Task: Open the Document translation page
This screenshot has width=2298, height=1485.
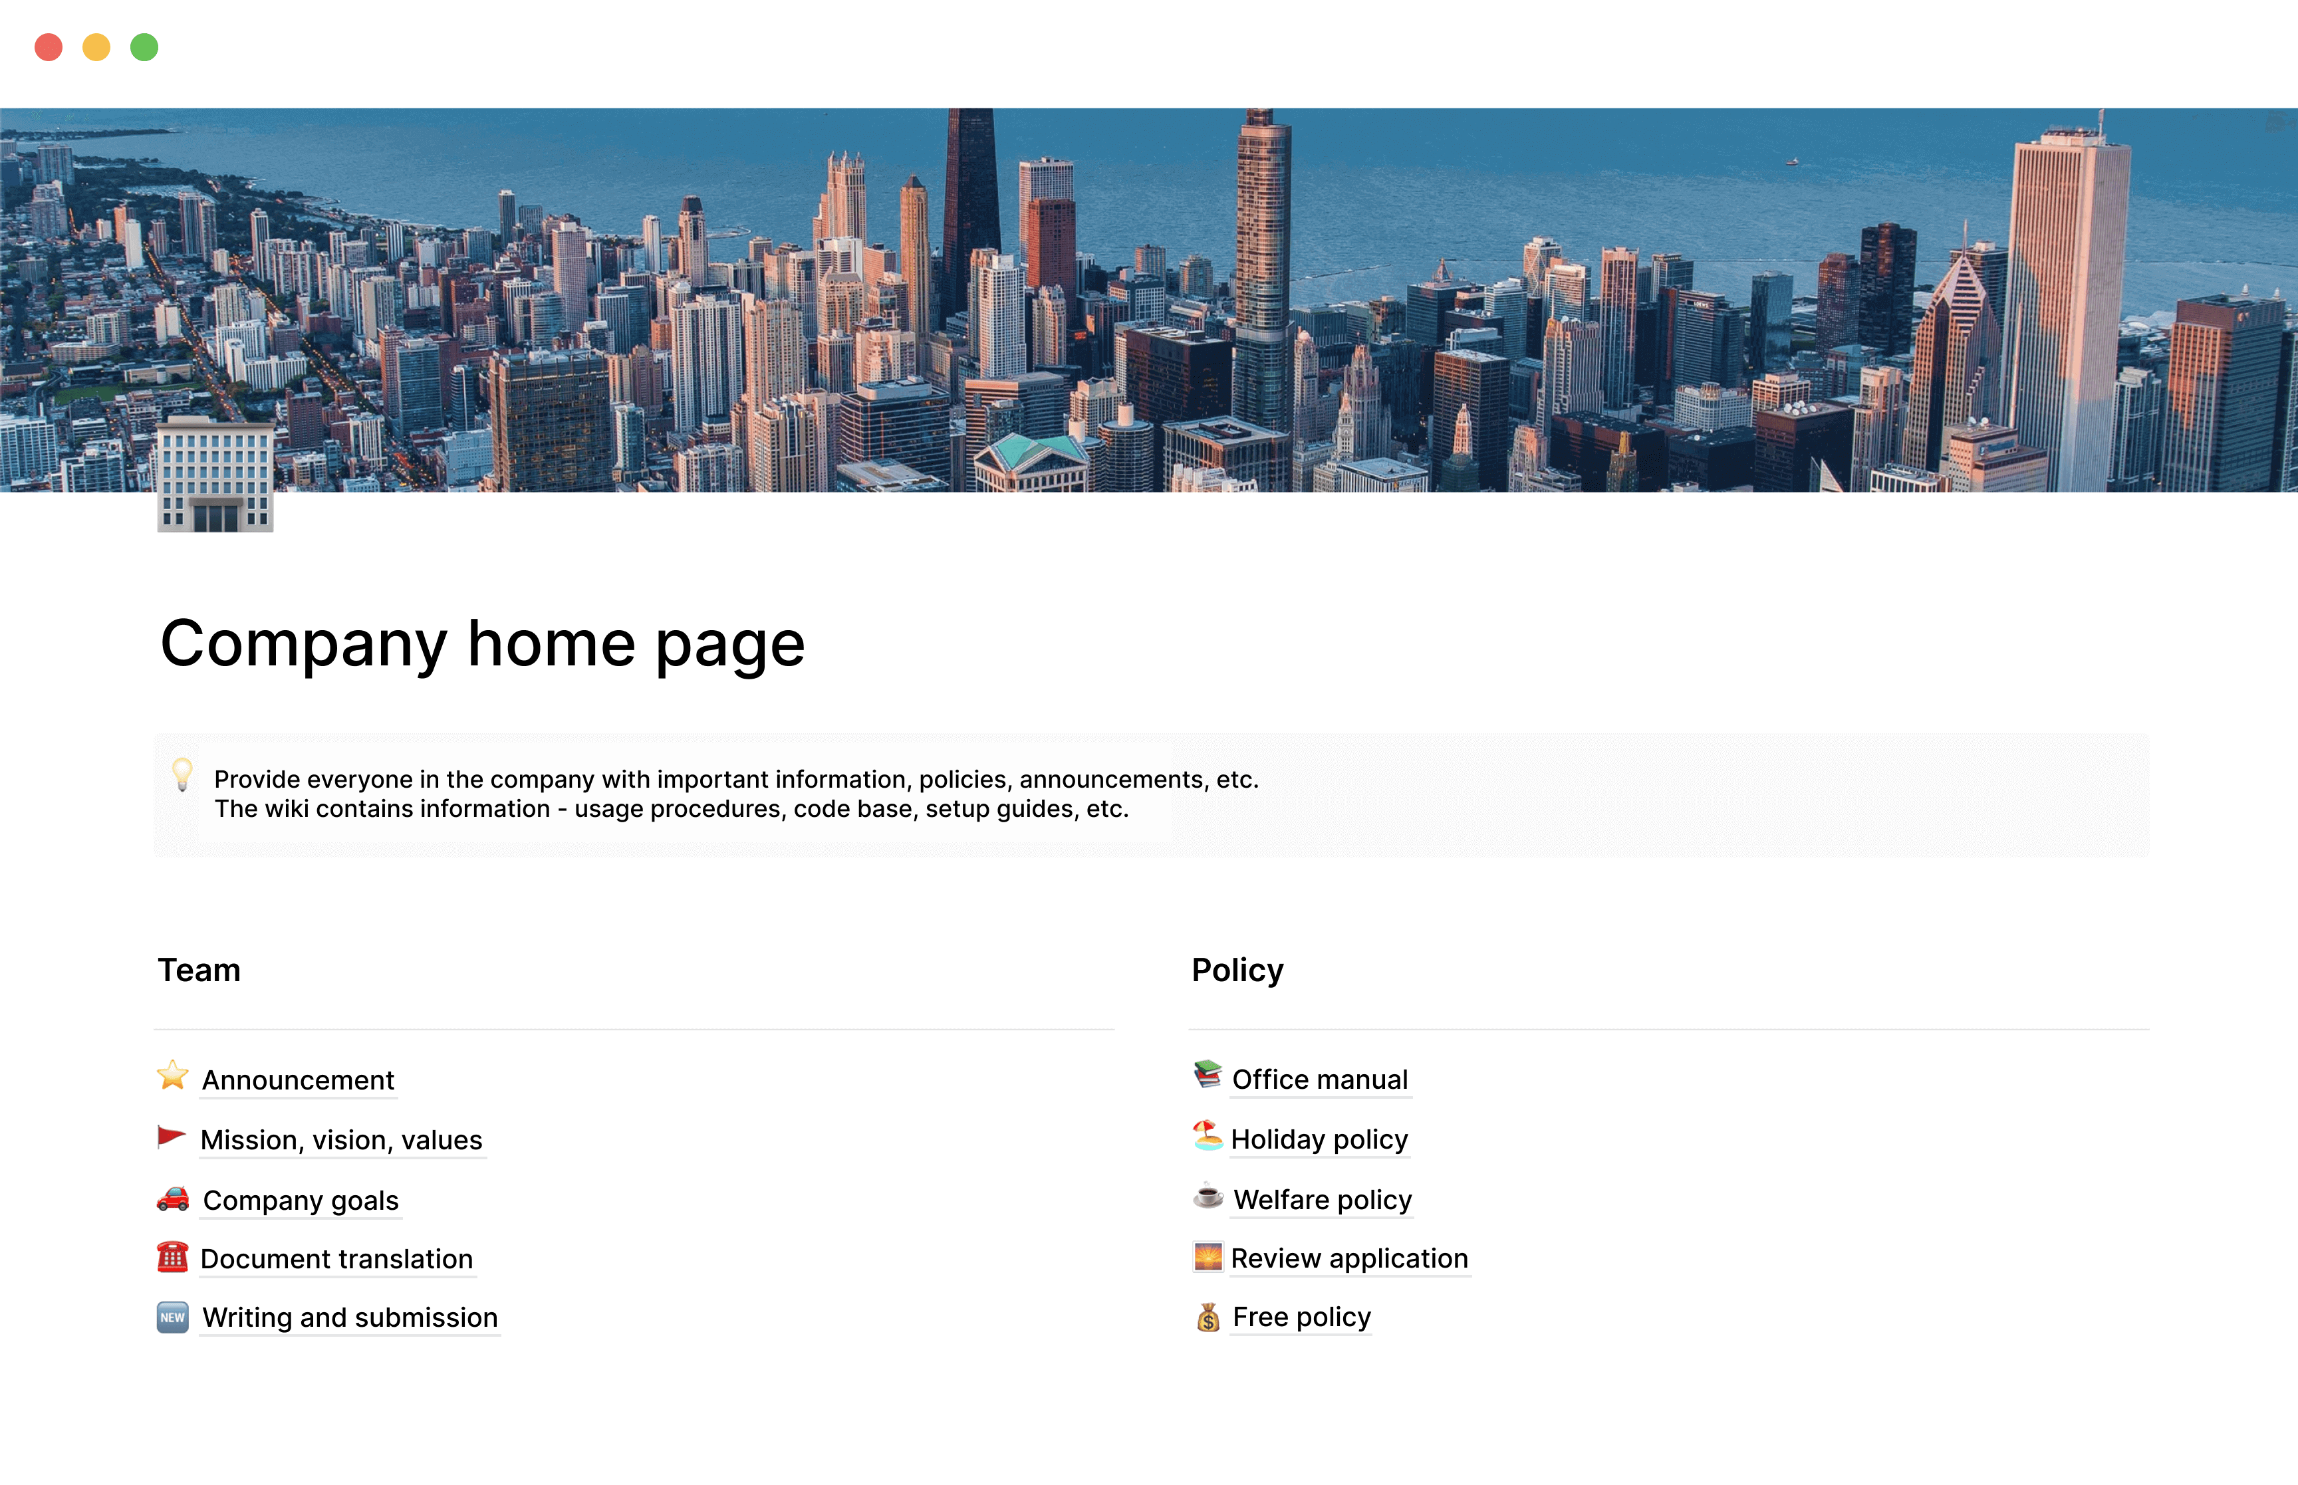Action: pyautogui.click(x=336, y=1258)
